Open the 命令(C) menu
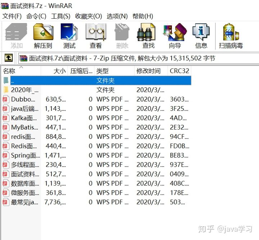 coord(36,16)
